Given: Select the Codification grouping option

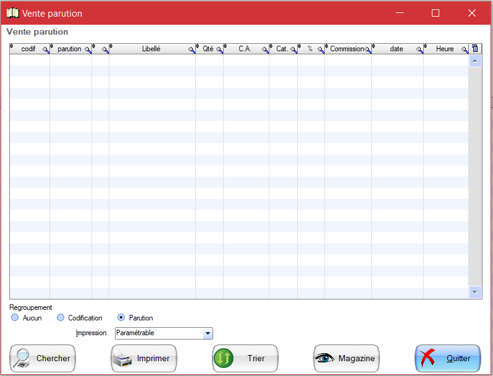Looking at the screenshot, I should point(61,318).
